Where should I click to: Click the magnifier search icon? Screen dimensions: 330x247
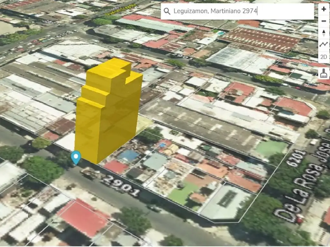click(x=167, y=12)
